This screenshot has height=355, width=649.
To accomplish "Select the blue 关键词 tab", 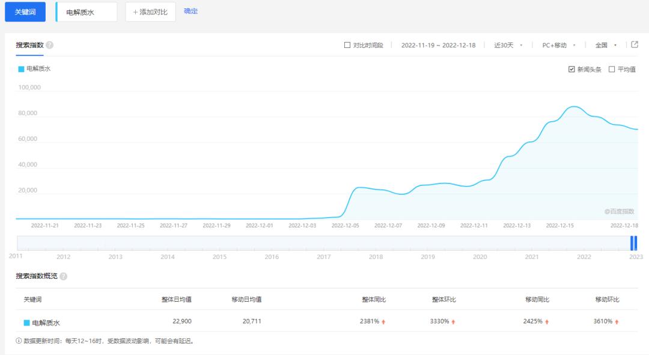I will (25, 11).
